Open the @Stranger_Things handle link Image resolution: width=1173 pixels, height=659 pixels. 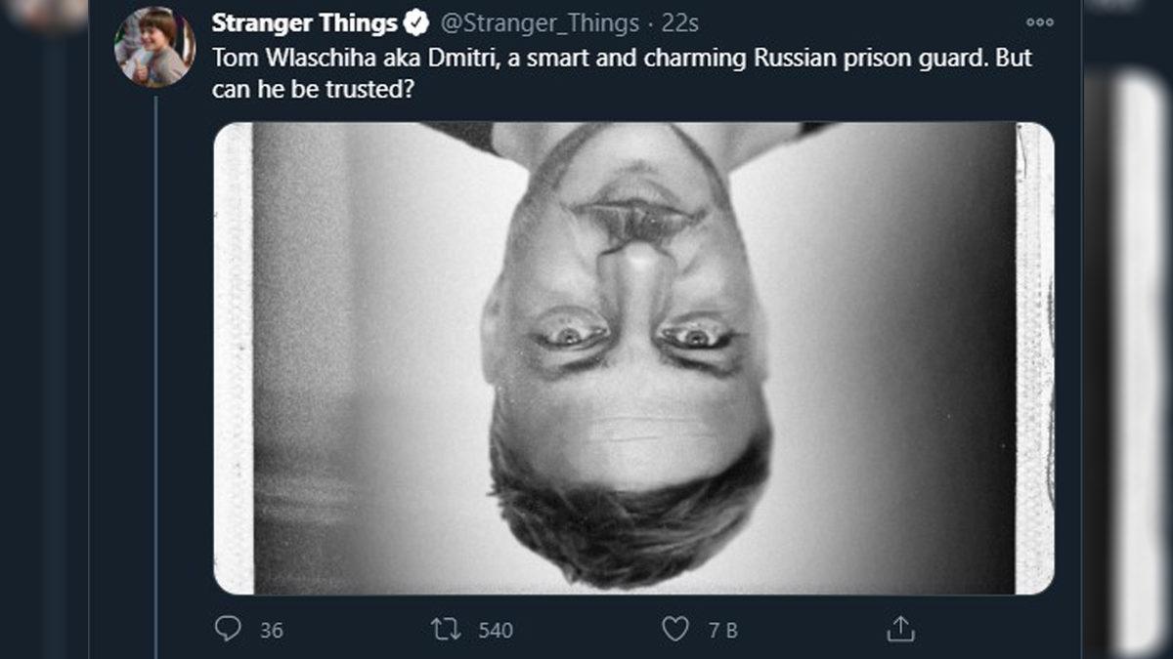pos(534,22)
